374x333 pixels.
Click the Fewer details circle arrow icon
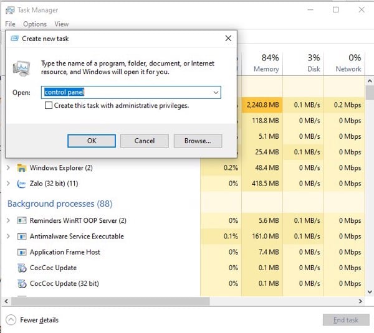click(x=11, y=320)
